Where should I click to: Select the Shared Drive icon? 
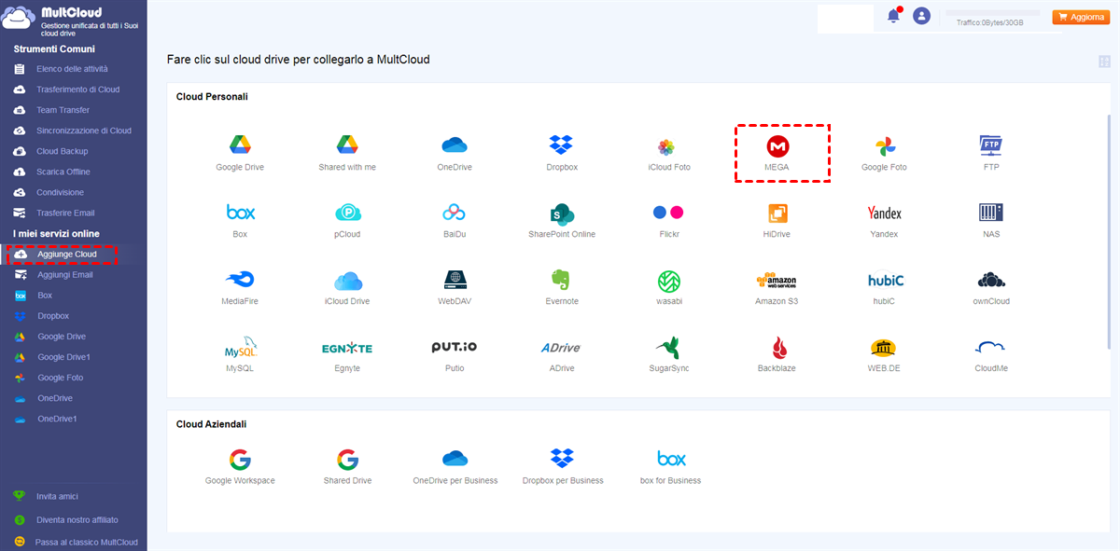(347, 460)
